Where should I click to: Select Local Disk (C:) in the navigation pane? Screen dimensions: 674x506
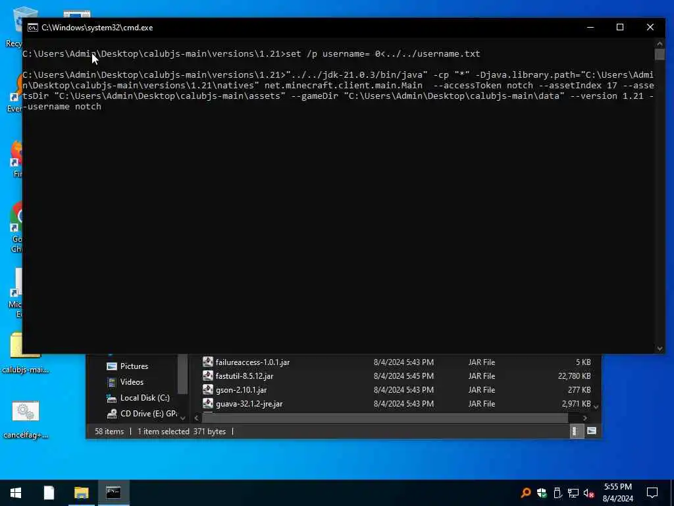click(145, 398)
